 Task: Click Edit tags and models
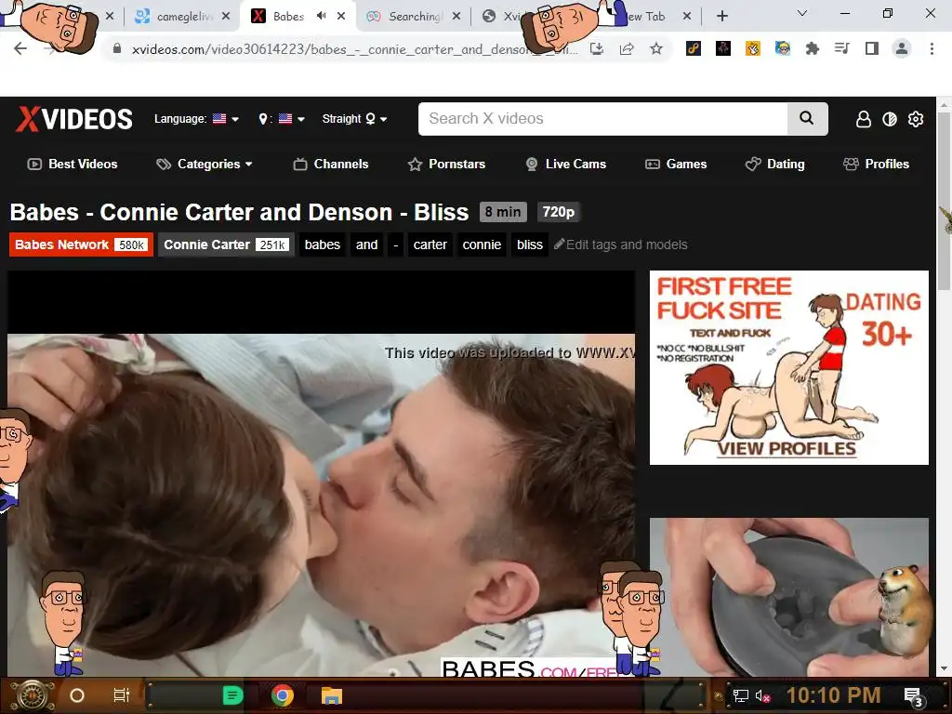click(x=620, y=245)
